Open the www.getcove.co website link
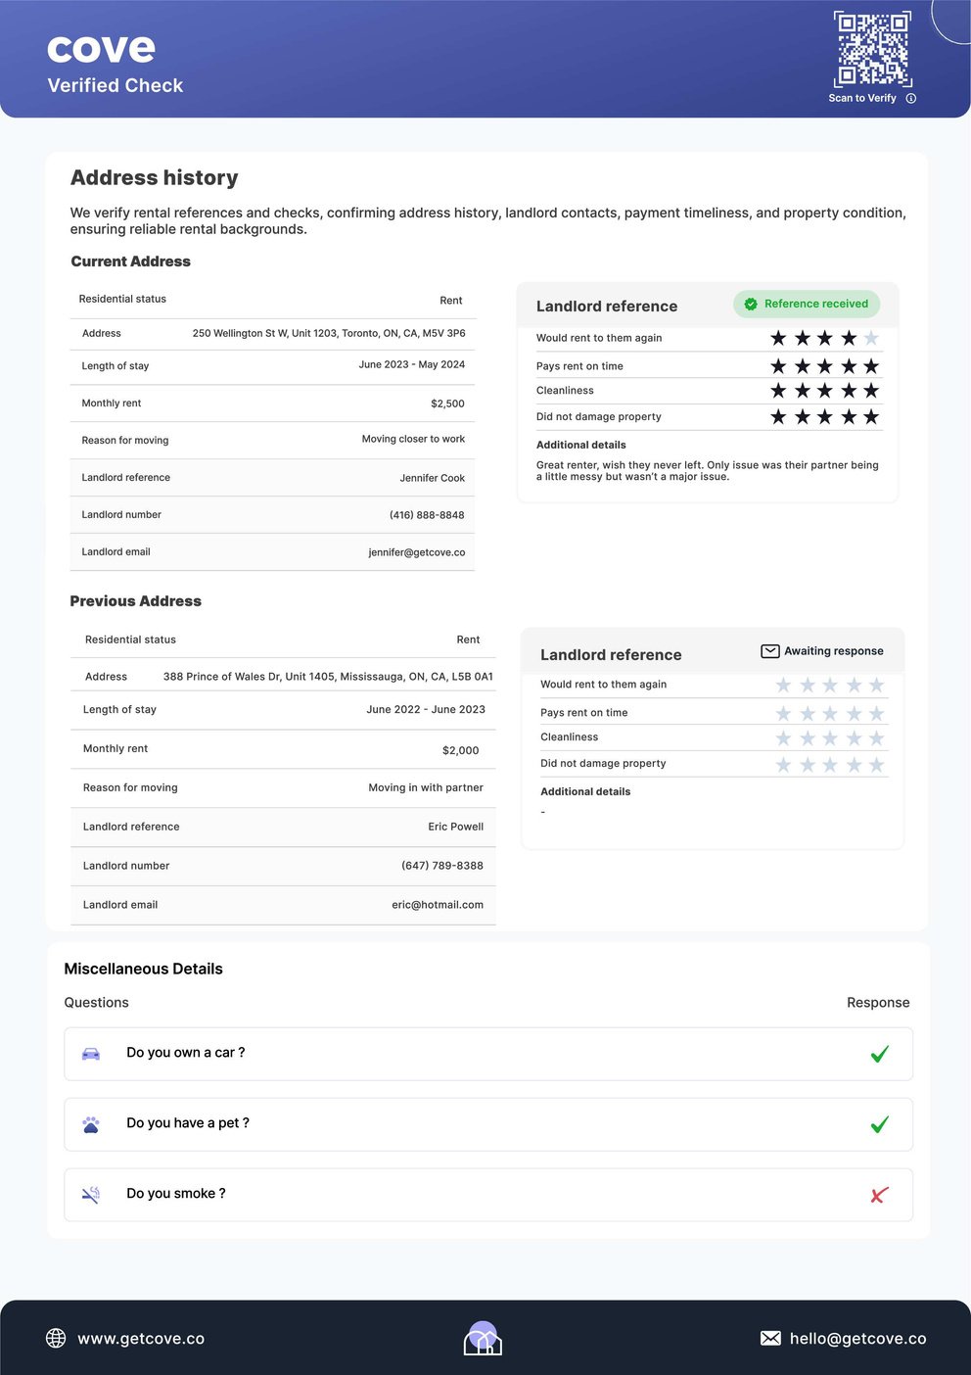 coord(141,1339)
